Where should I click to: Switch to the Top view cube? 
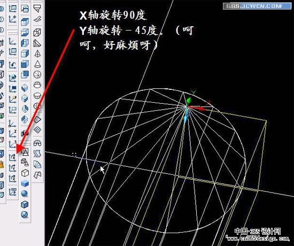(25, 22)
